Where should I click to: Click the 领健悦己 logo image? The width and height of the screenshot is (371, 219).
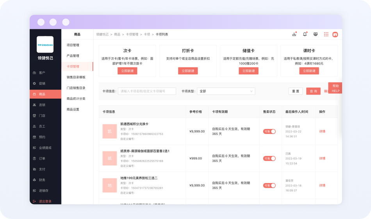coord(45,44)
